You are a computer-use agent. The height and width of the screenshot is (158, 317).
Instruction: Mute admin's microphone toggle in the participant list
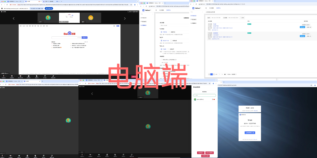click(x=212, y=100)
